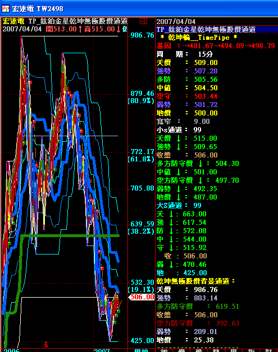This screenshot has width=278, height=352.
Task: Click the red split-window layout icon
Action: pyautogui.click(x=143, y=21)
